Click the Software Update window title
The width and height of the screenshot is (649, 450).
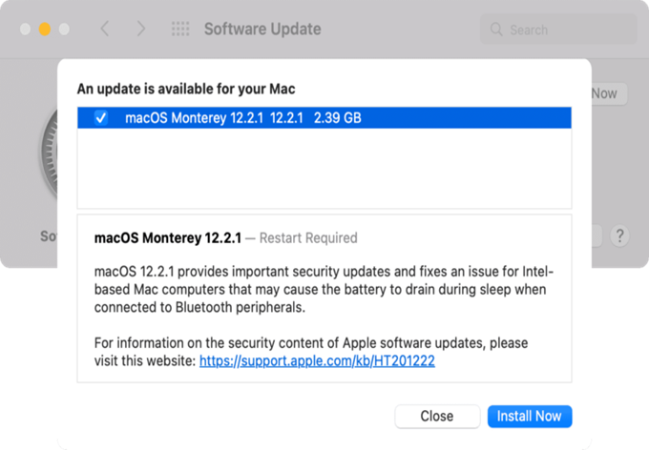click(x=262, y=30)
